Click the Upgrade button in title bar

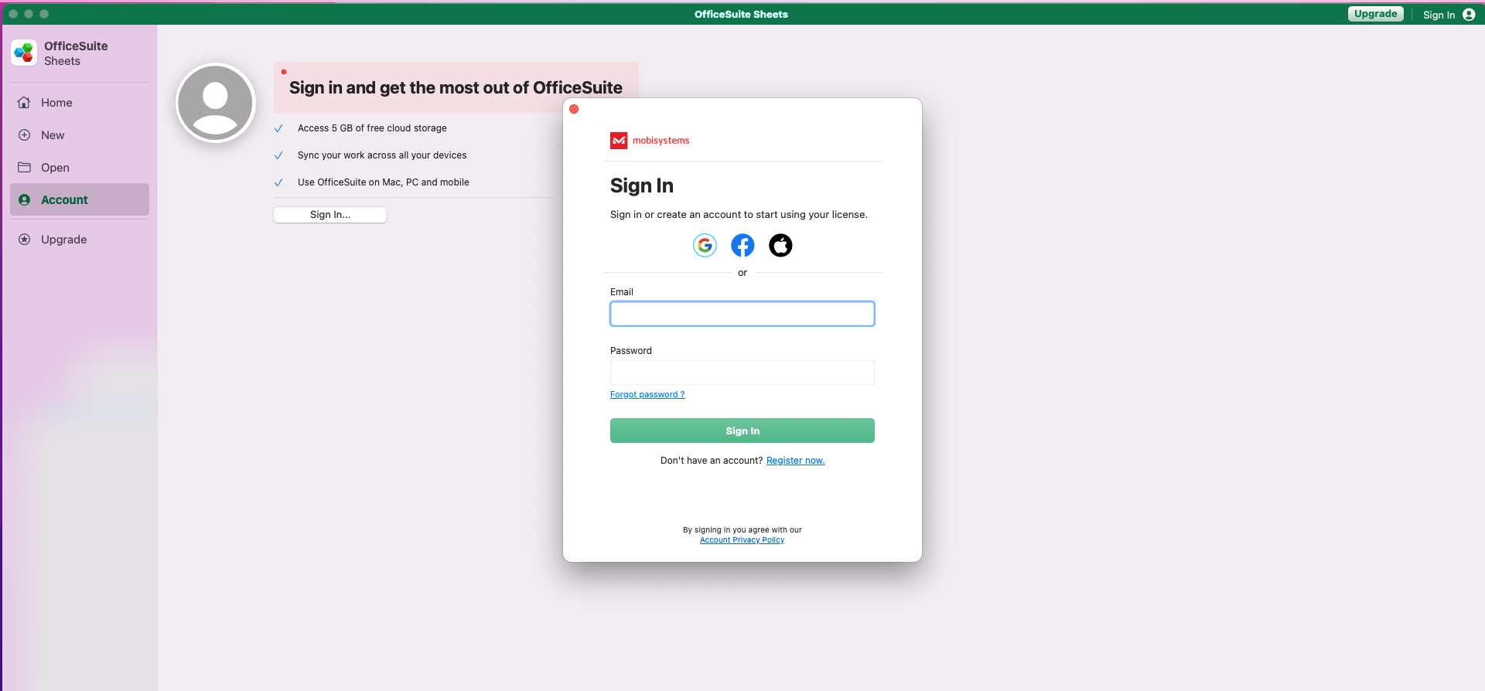tap(1376, 14)
